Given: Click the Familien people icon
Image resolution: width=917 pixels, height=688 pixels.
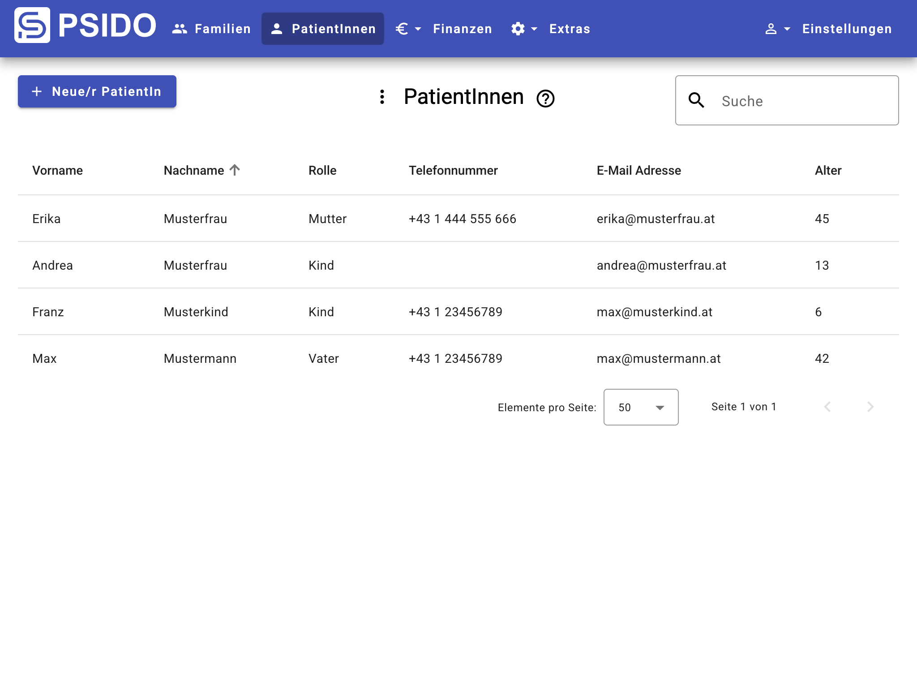Looking at the screenshot, I should tap(180, 29).
